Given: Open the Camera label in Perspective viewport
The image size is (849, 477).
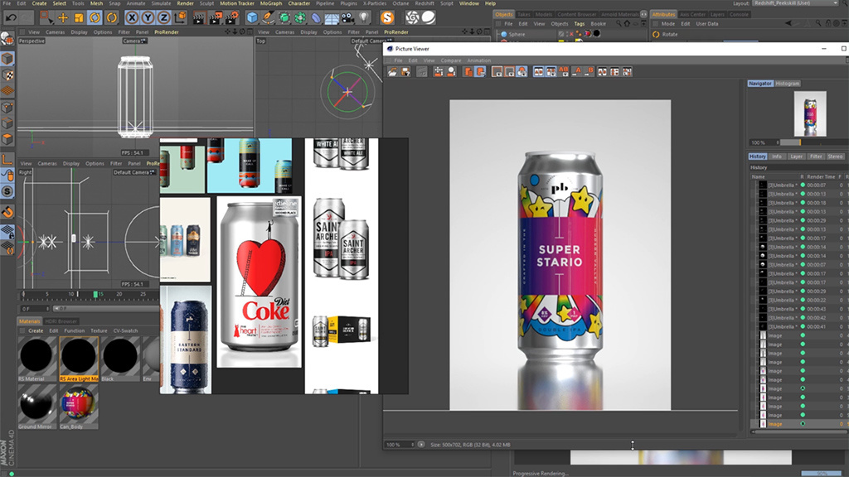Looking at the screenshot, I should 133,41.
